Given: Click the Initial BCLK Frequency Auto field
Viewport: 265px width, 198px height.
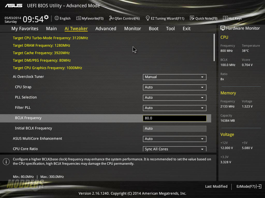Looking at the screenshot, I should click(175, 128).
